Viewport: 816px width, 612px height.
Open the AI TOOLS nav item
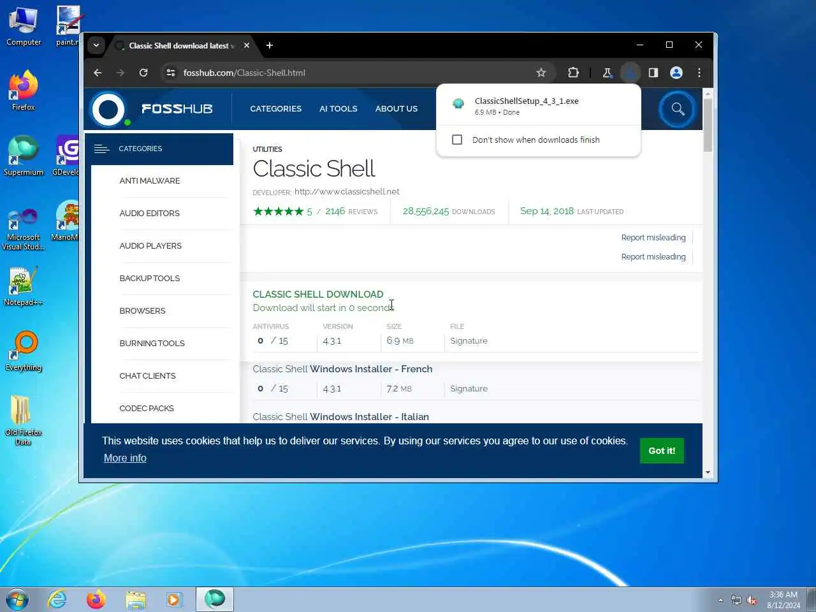point(338,109)
